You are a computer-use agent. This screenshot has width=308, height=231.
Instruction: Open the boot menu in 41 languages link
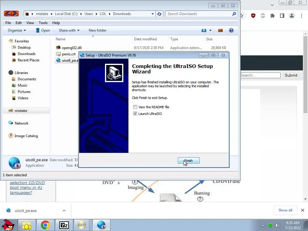(x=27, y=188)
